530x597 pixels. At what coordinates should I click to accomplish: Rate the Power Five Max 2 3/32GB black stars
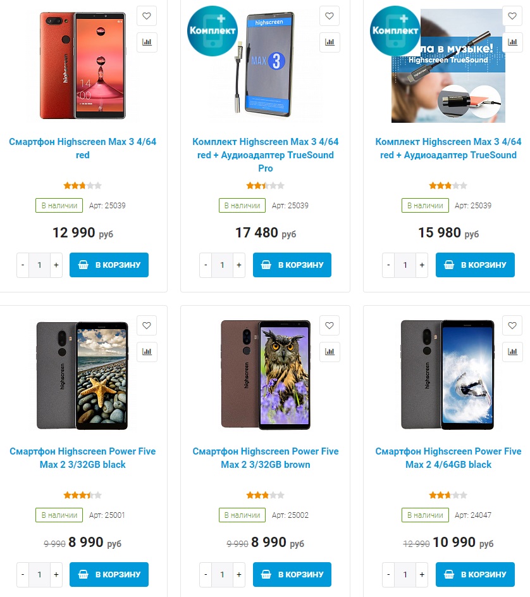click(82, 495)
